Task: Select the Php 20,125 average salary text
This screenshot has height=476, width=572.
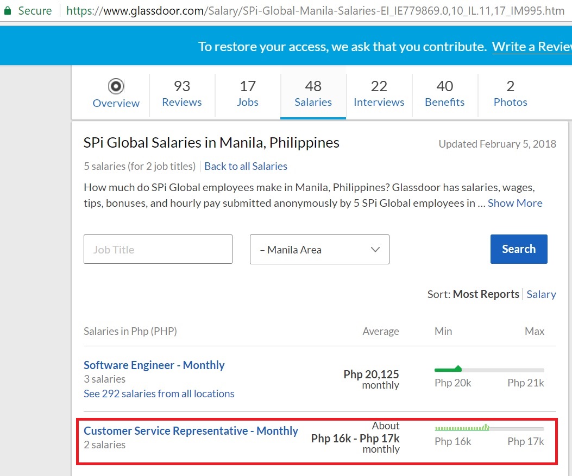Action: 371,375
